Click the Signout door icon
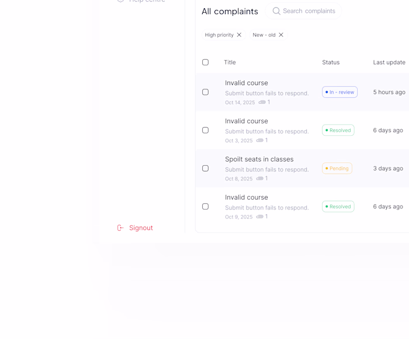This screenshot has height=339, width=409. tap(120, 228)
